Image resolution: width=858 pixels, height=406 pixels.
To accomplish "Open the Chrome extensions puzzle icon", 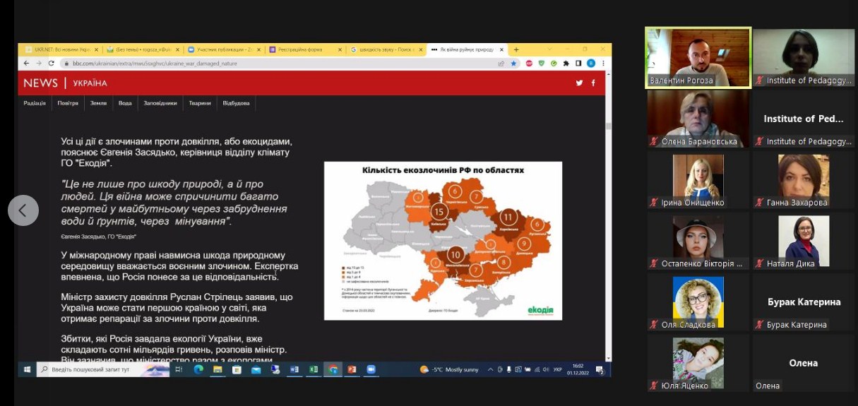I will 566,64.
